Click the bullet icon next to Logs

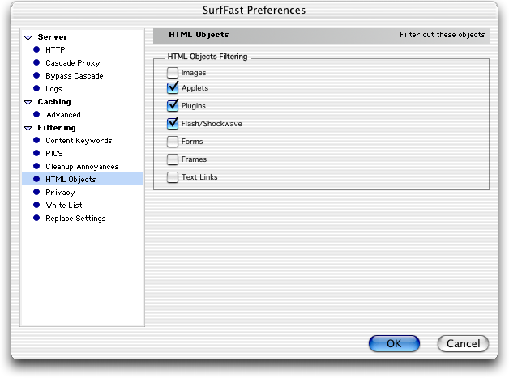click(x=36, y=88)
